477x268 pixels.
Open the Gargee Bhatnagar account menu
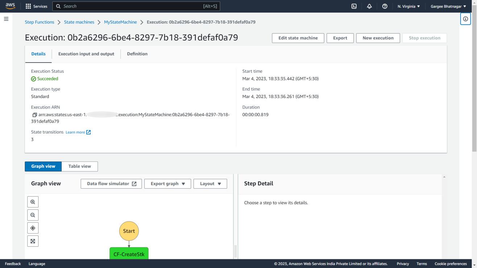448,6
